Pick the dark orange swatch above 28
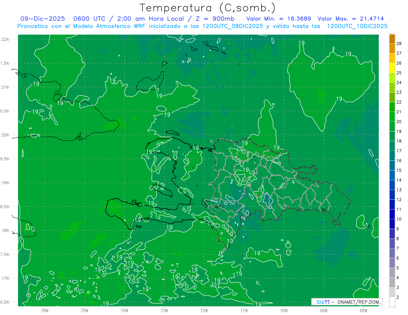 tap(392, 39)
